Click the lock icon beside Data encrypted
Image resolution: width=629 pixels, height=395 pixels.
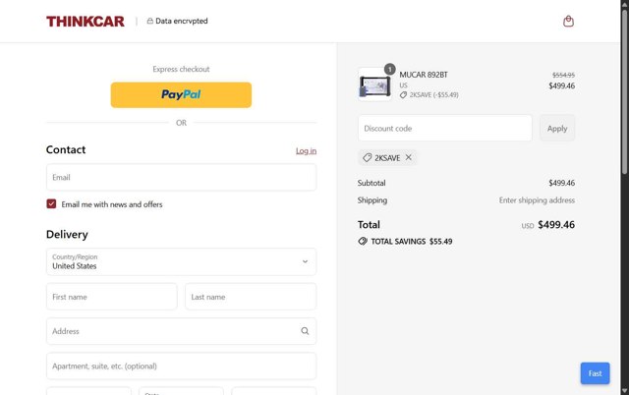pos(150,21)
